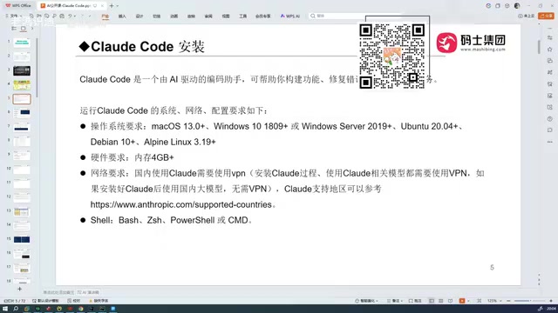Select slide 4 thumbnail
Screen dimensions: 558x313
pos(22,85)
